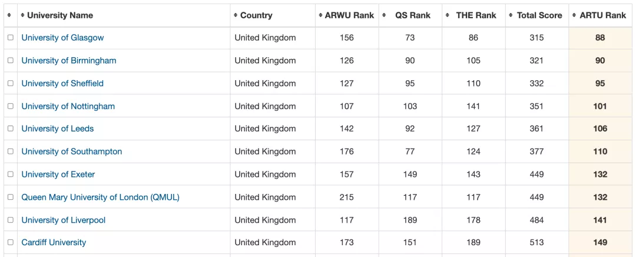Click the University of Liverpool link
The width and height of the screenshot is (636, 257).
coord(64,220)
